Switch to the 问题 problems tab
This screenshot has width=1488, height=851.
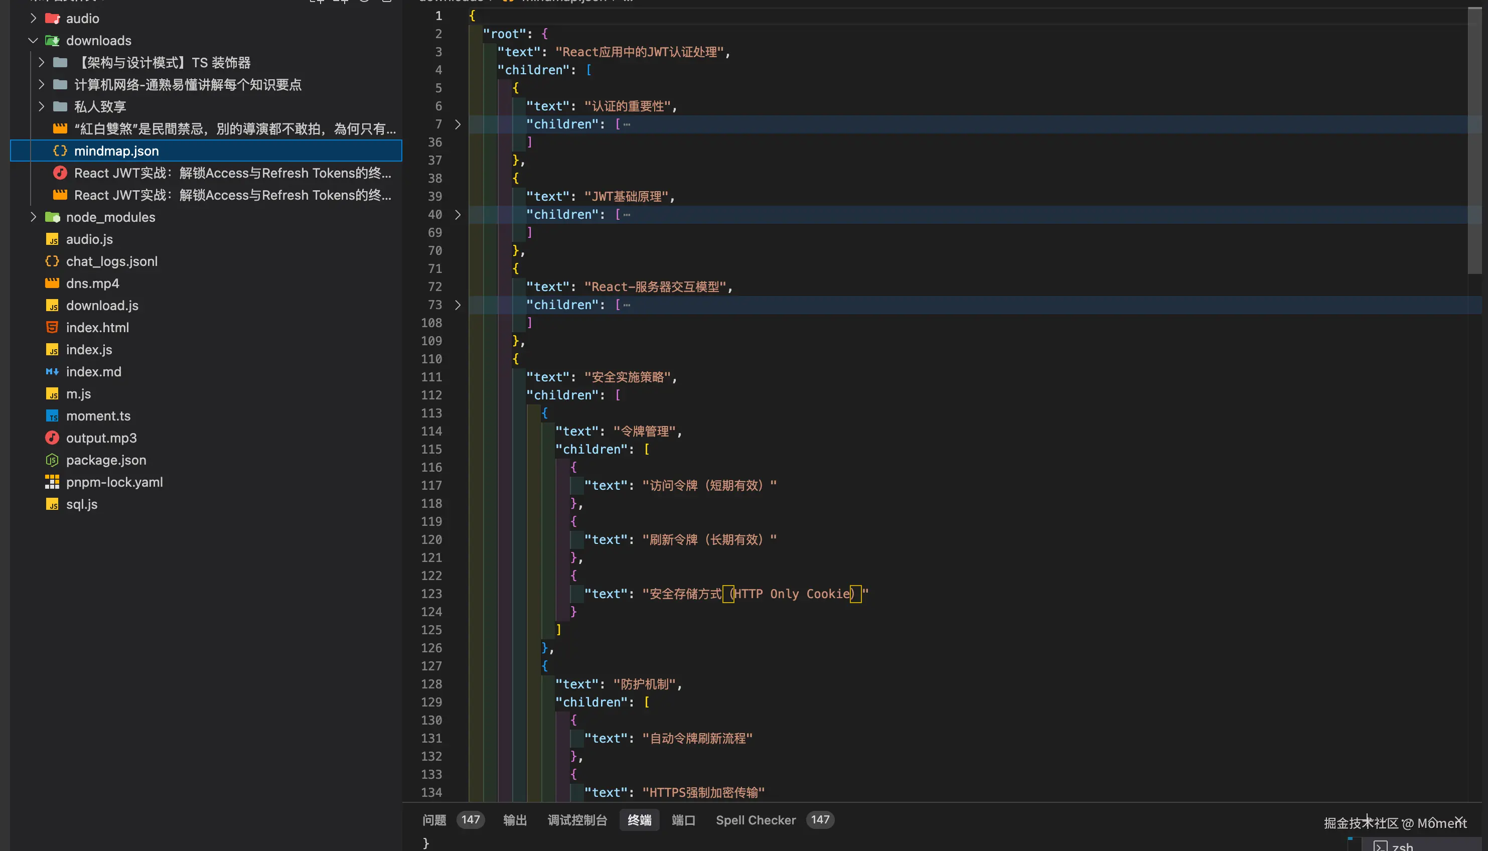(434, 820)
